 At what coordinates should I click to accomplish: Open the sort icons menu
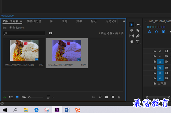tap(48, 97)
